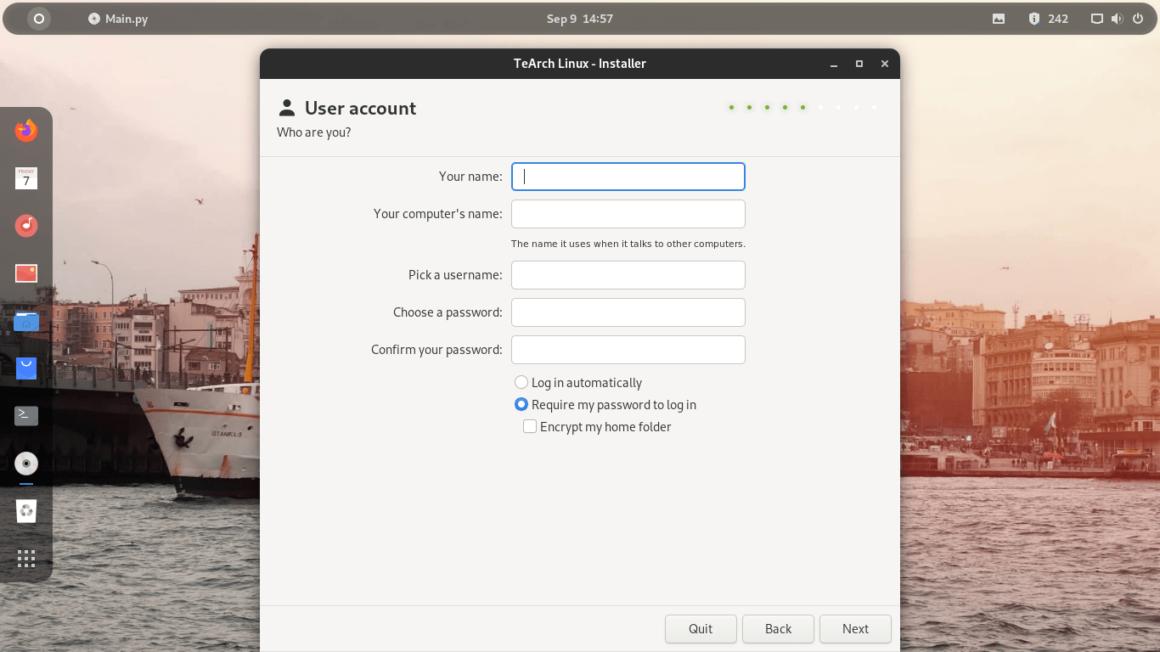
Task: Click the "User account" heading
Action: point(361,108)
